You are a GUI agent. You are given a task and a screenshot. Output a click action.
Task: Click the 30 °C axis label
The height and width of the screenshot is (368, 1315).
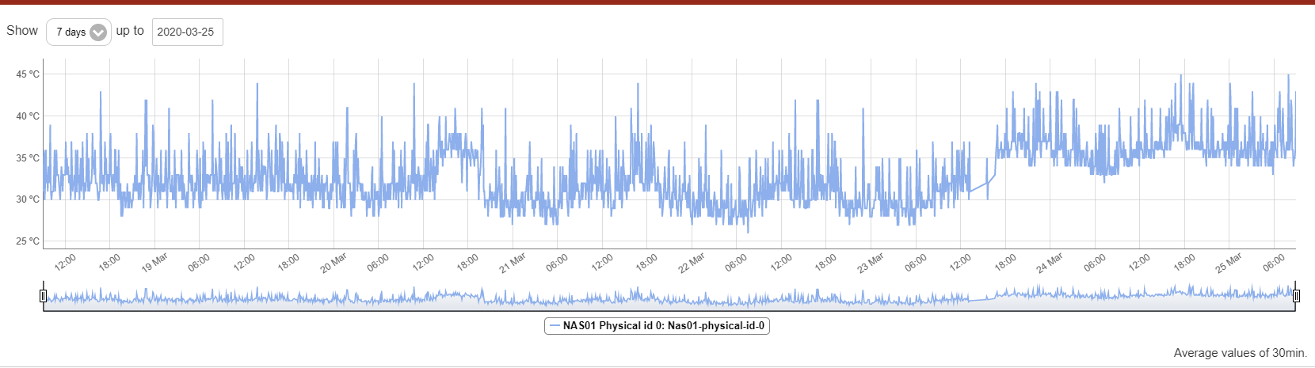[28, 199]
